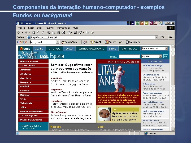Click the orange PowerPoint icon in the title bar
Screen dimensions: 191x143
click(x=142, y=23)
